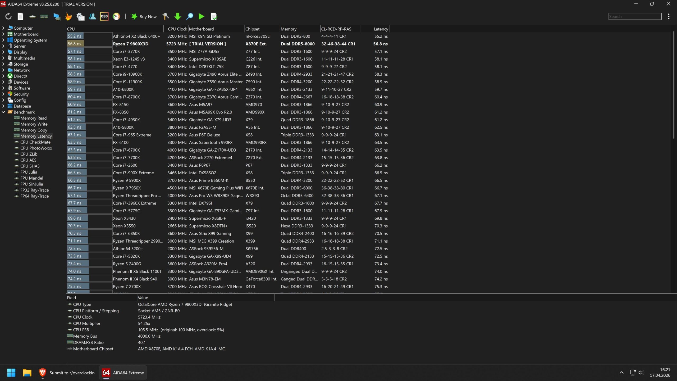Click into the Search input field

point(635,17)
